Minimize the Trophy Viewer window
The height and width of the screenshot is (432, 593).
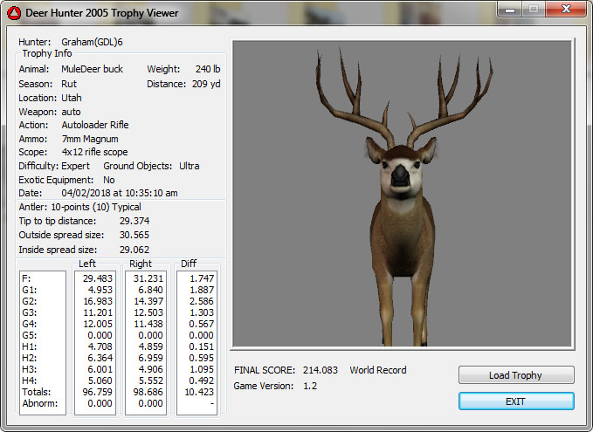coord(511,10)
